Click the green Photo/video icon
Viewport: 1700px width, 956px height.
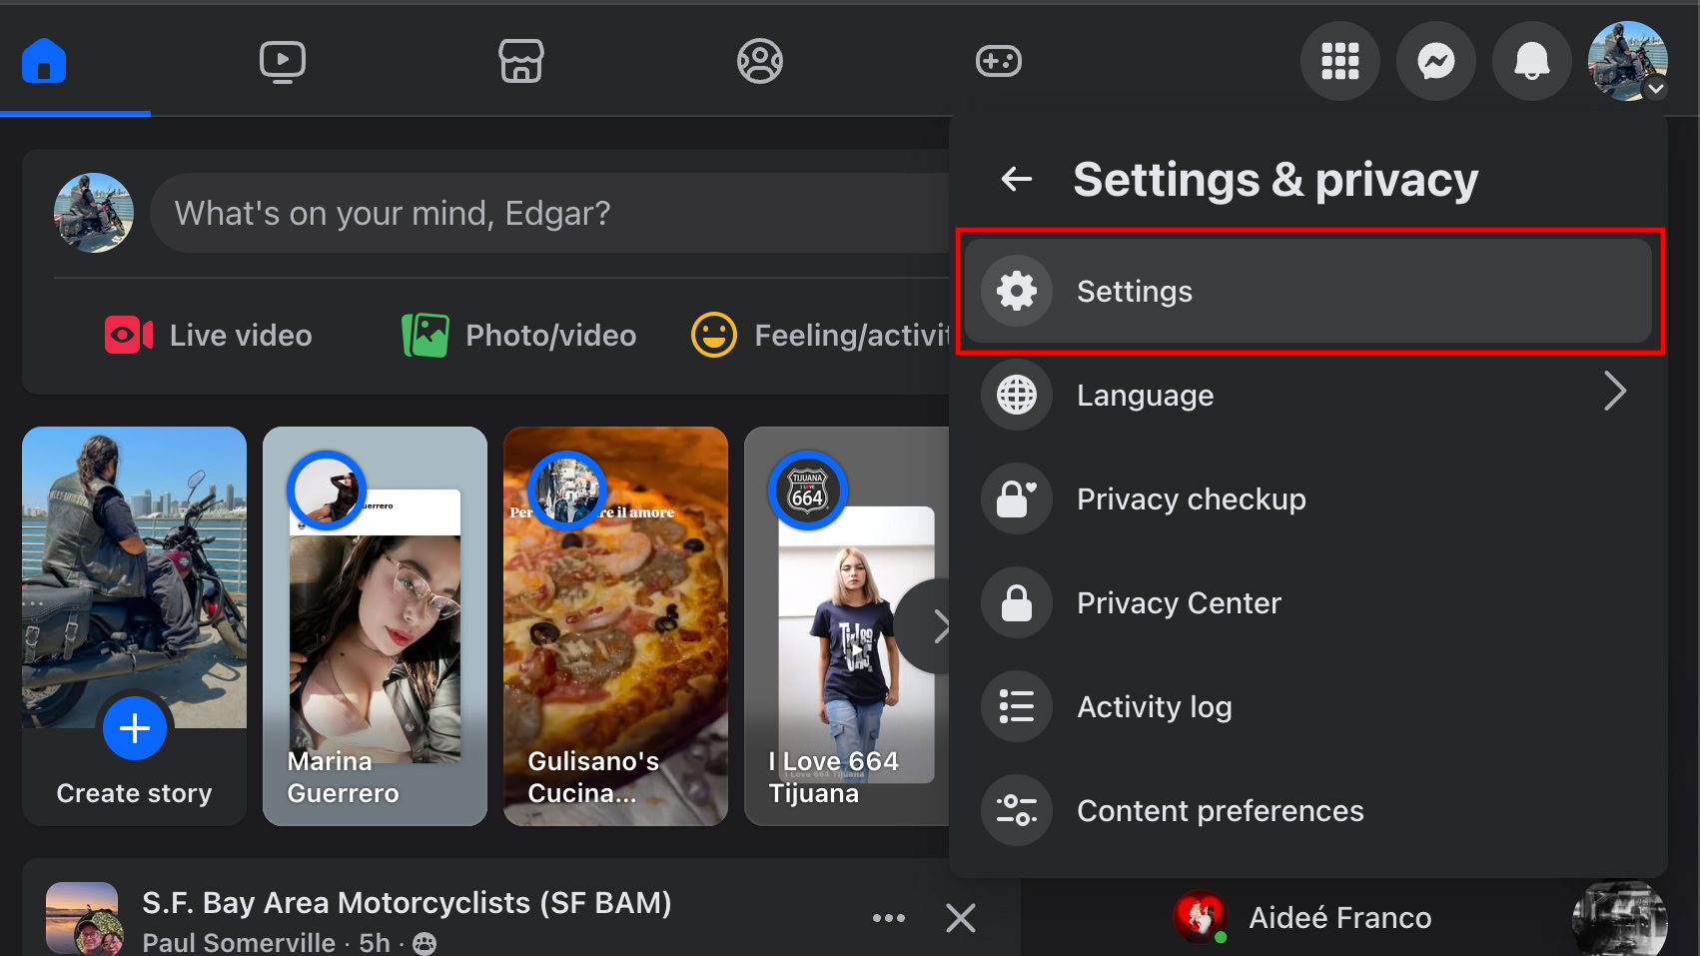(425, 335)
